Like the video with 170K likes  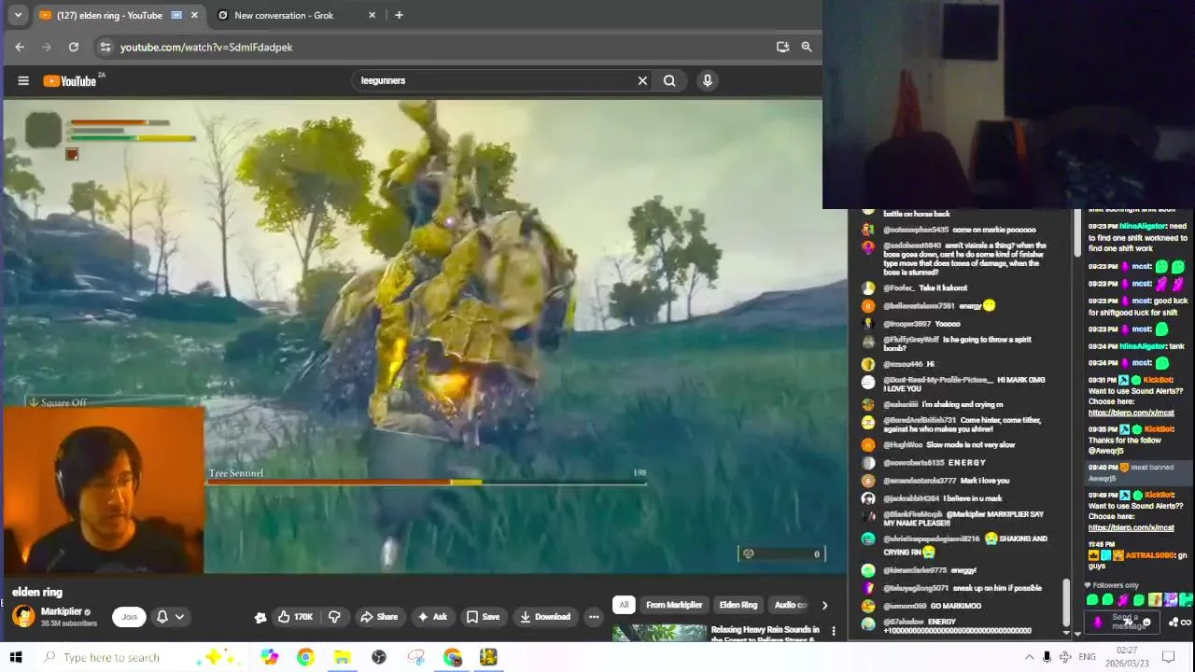point(296,617)
